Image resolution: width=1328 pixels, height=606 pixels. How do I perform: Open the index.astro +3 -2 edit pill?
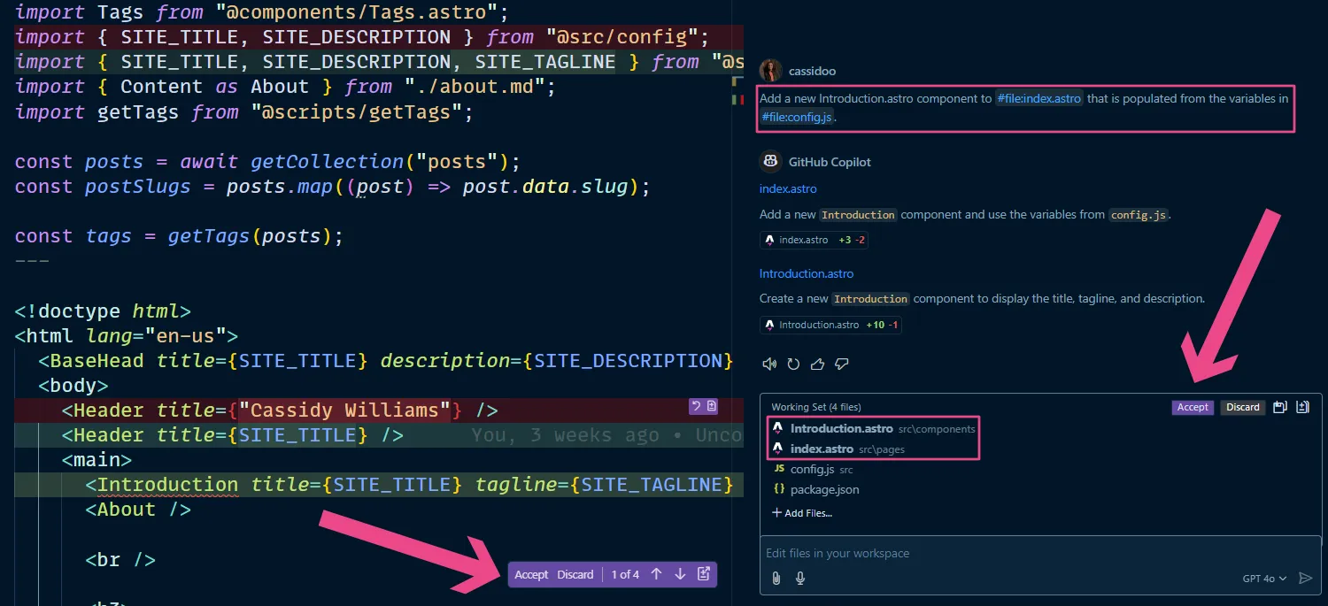815,240
